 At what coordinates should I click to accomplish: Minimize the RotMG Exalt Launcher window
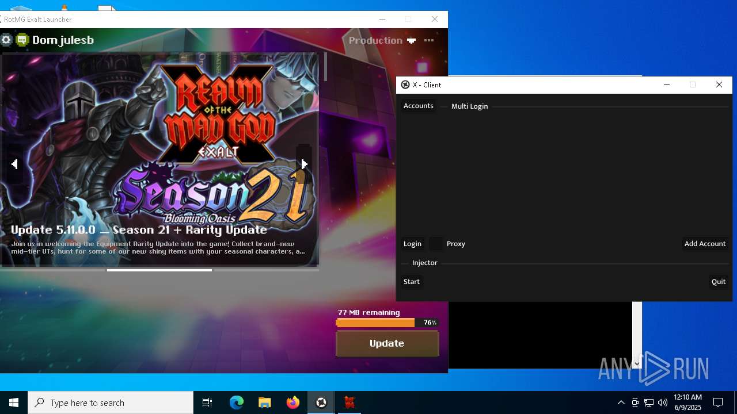[x=382, y=19]
